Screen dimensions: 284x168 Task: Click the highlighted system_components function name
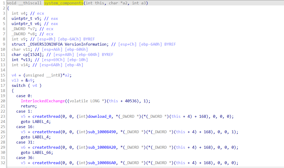(63, 3)
